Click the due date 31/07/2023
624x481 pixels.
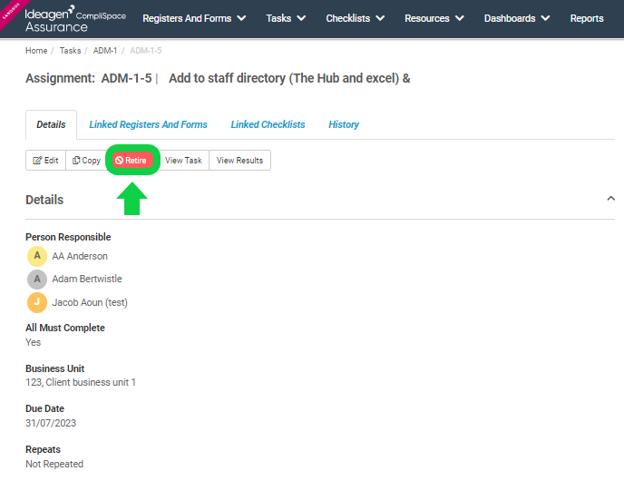[x=51, y=423]
